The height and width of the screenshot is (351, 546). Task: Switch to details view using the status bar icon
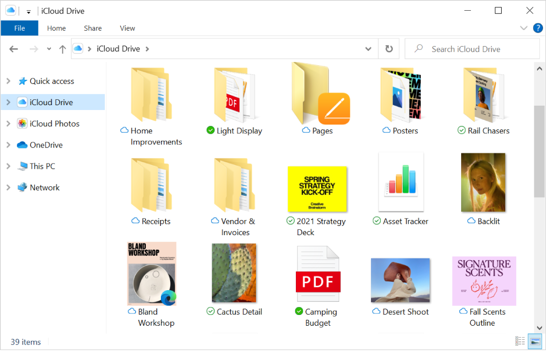[520, 341]
